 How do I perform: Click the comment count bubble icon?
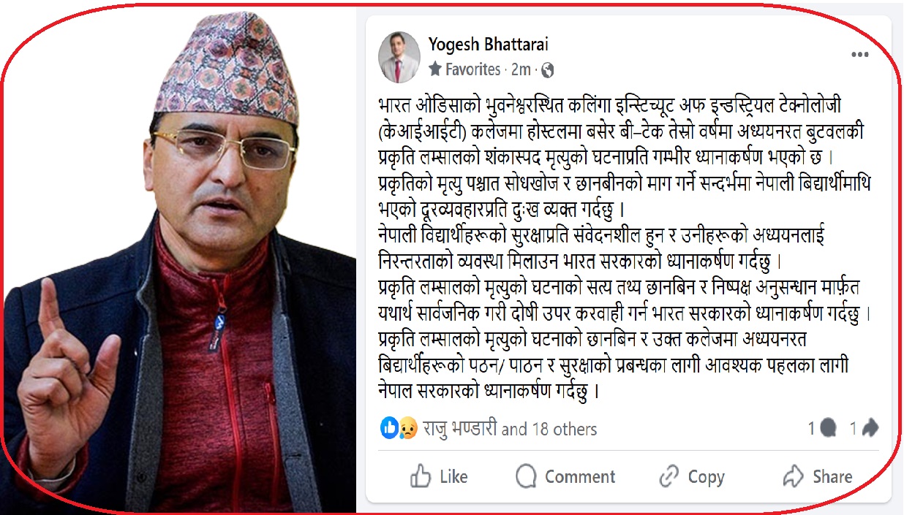[829, 429]
